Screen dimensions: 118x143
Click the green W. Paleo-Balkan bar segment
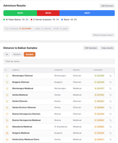click(x=20, y=13)
